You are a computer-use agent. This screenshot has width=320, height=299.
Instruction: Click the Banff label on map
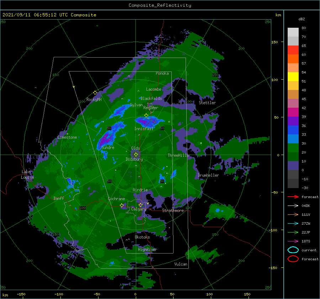pyautogui.click(x=59, y=198)
